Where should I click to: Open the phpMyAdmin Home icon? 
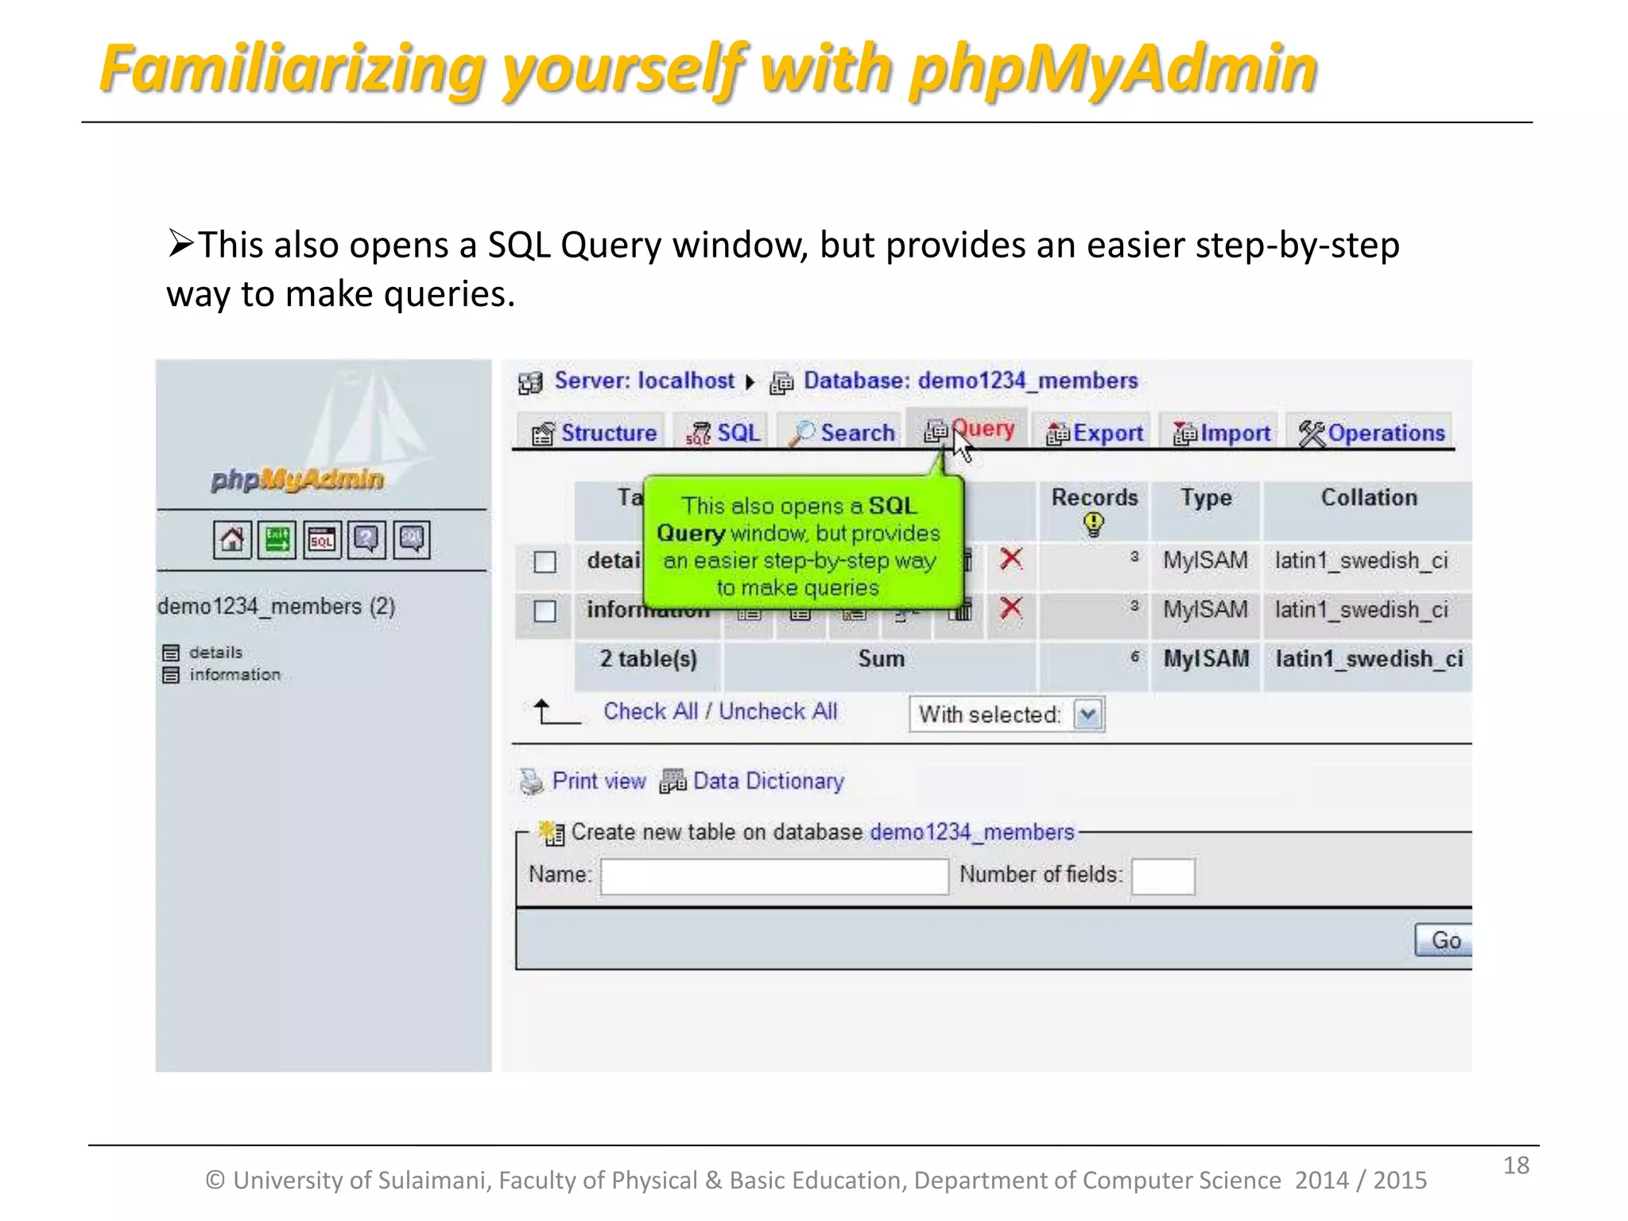pyautogui.click(x=232, y=541)
